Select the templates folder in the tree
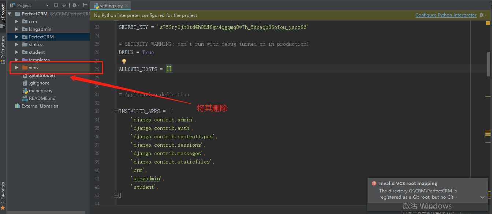This screenshot has width=492, height=214. (39, 60)
